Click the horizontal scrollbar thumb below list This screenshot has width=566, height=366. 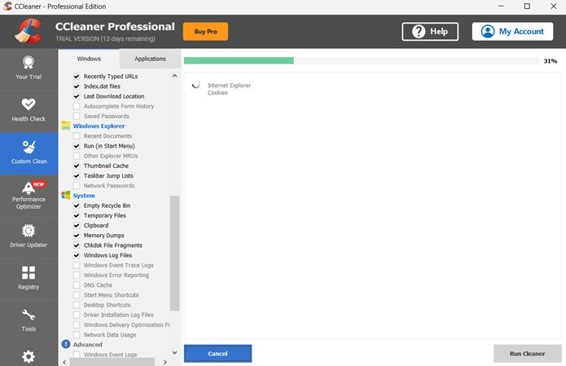tap(112, 362)
